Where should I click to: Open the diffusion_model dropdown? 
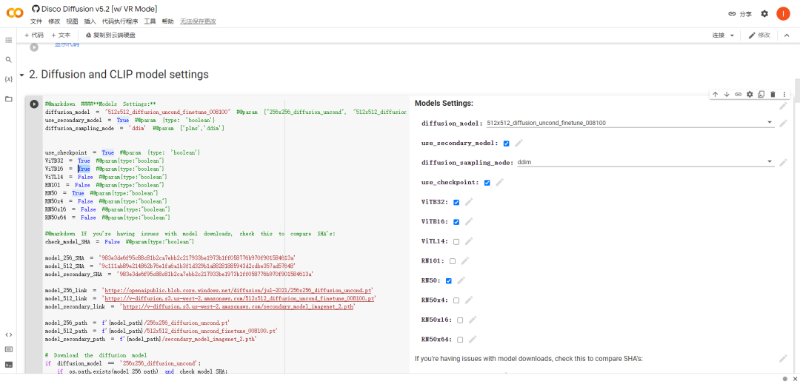(630, 123)
